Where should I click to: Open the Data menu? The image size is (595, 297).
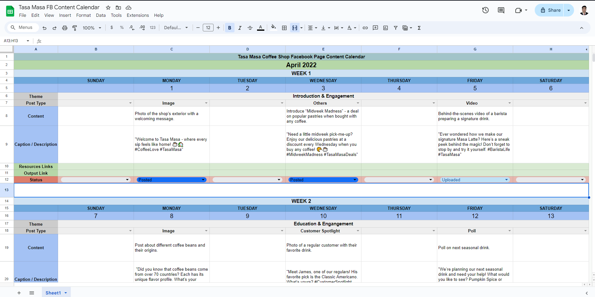(x=101, y=15)
